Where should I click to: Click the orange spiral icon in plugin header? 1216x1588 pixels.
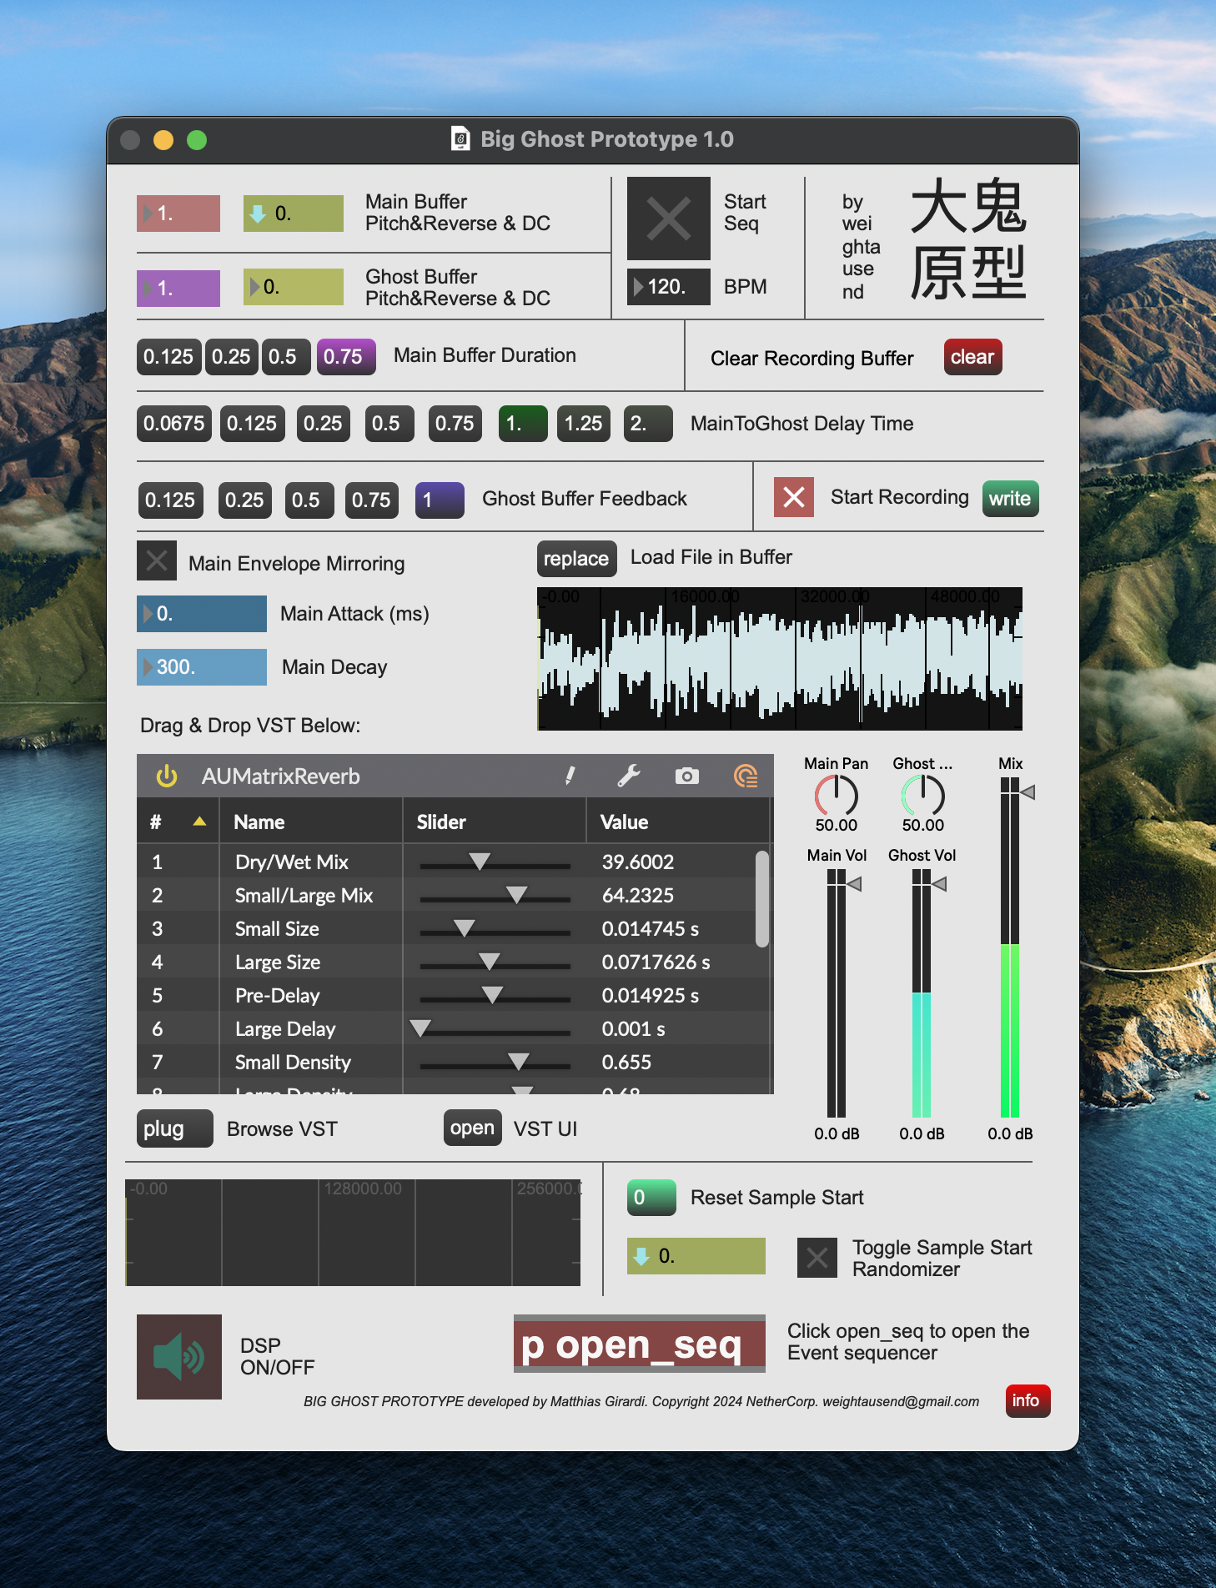coord(746,776)
